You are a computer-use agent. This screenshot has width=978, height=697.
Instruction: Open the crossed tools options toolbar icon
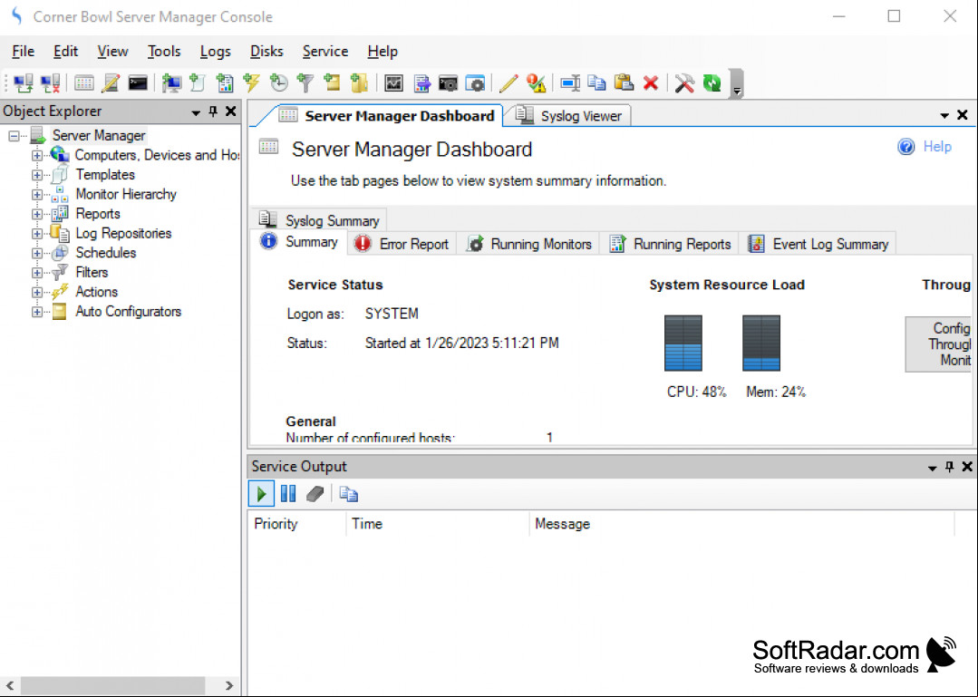pos(684,82)
